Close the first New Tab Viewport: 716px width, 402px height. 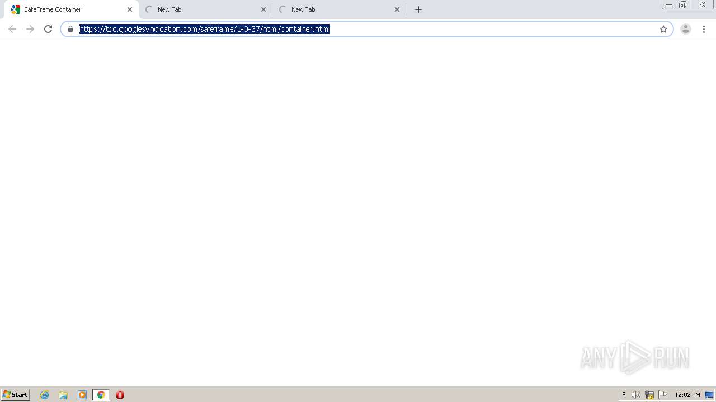pyautogui.click(x=263, y=9)
